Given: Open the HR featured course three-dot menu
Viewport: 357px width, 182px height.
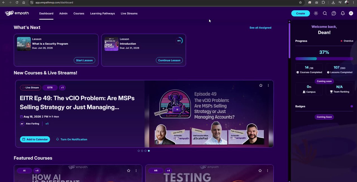Looking at the screenshot, I should [268, 171].
